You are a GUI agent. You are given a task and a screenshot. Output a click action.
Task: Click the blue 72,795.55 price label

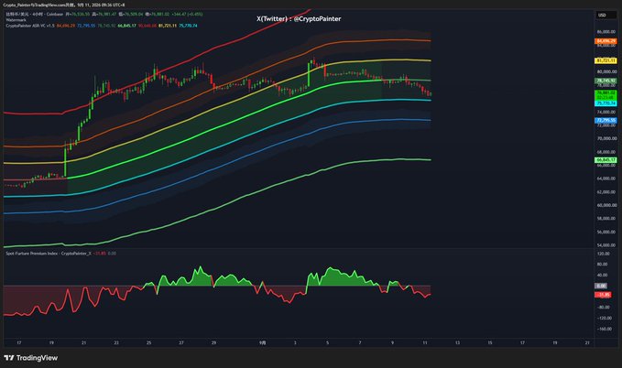tap(606, 120)
